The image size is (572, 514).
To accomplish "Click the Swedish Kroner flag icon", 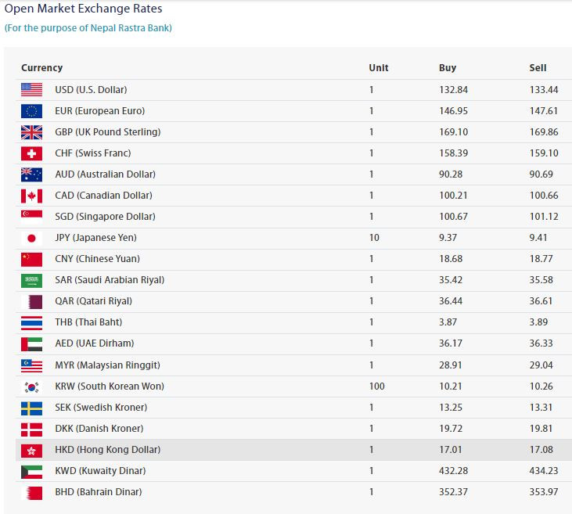I will pyautogui.click(x=31, y=407).
